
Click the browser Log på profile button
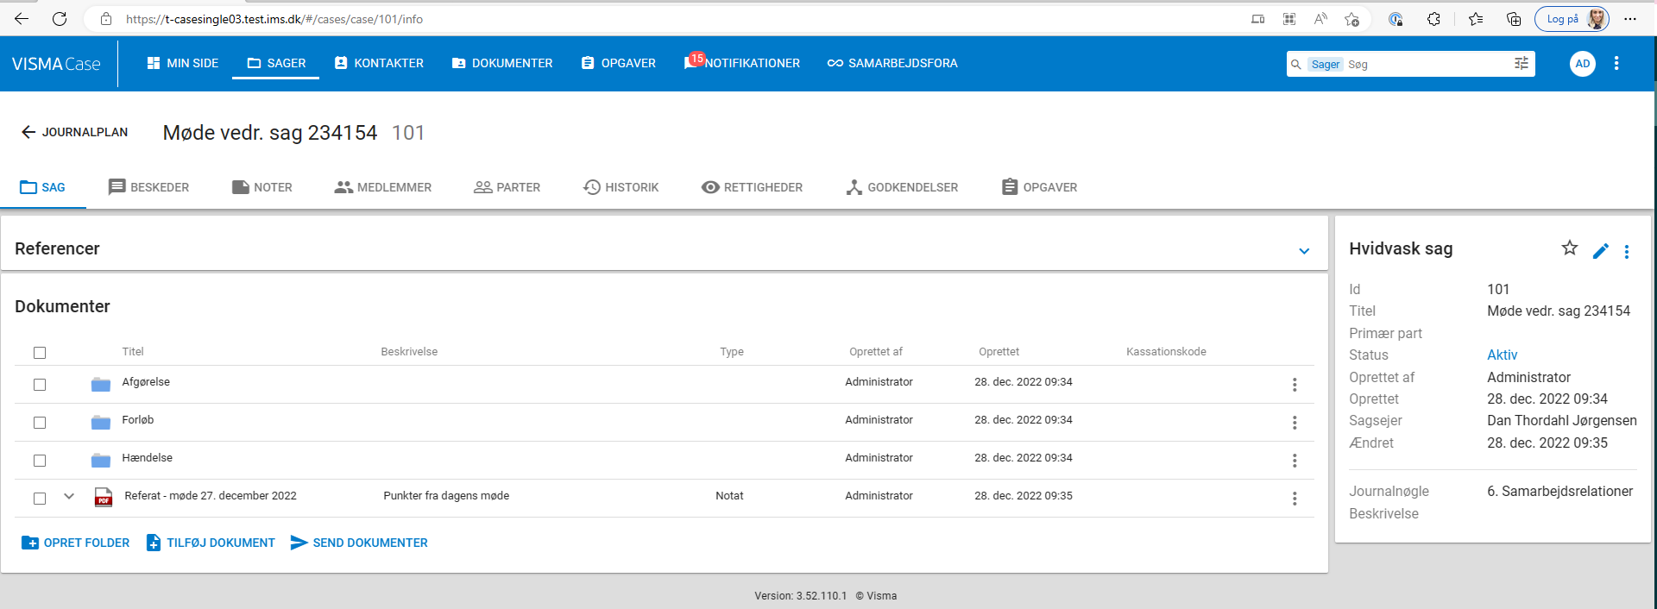1572,19
